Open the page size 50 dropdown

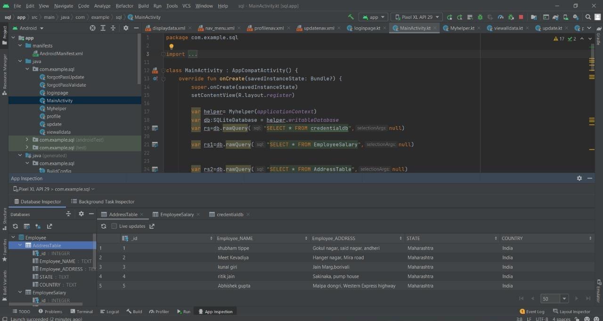click(555, 298)
